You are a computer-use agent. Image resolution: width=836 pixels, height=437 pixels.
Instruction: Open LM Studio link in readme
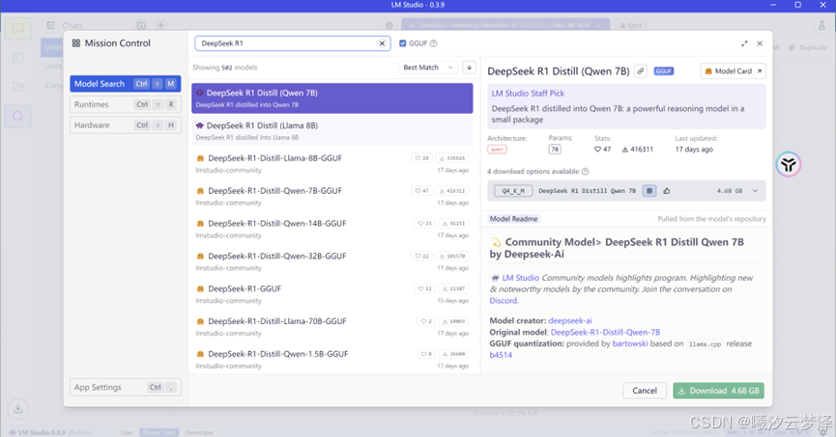tap(520, 278)
